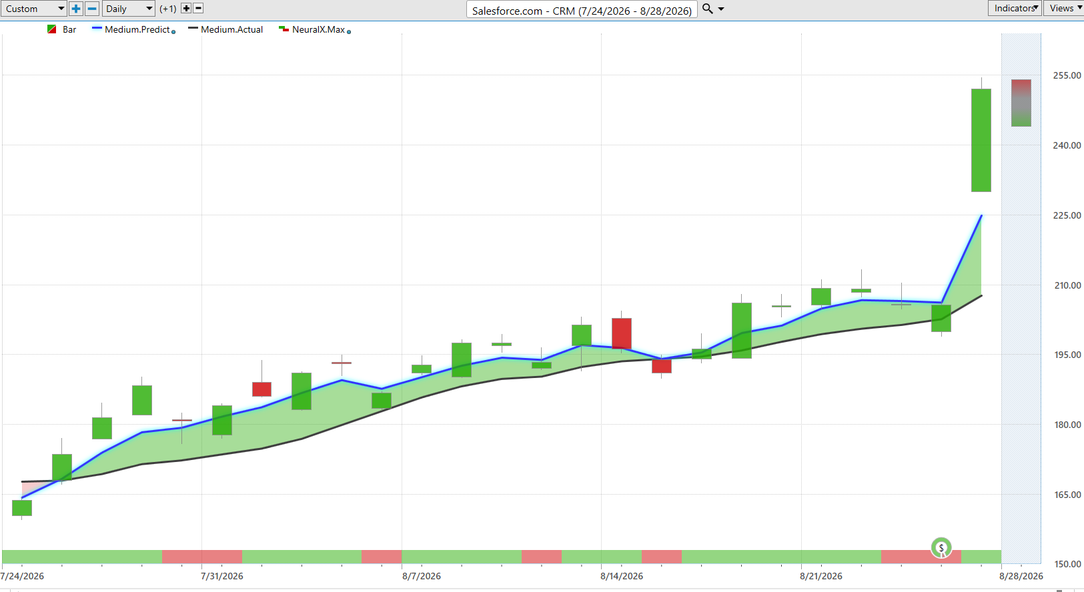The image size is (1084, 592).
Task: Click the 195.00 price axis label
Action: [1067, 355]
